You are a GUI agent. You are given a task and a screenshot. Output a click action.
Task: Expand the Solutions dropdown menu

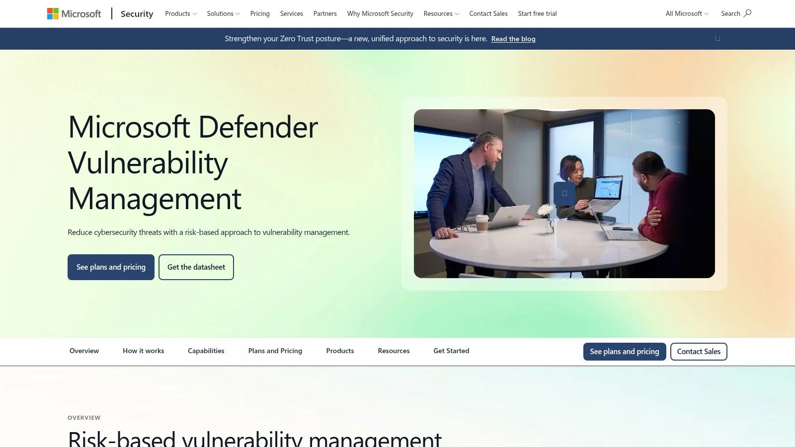click(224, 13)
